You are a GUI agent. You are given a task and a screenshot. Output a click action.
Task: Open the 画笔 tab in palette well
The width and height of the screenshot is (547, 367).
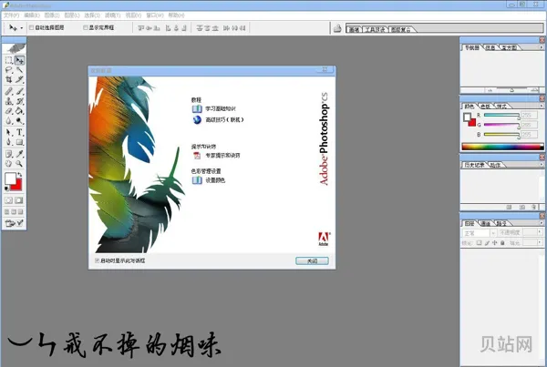(x=354, y=30)
